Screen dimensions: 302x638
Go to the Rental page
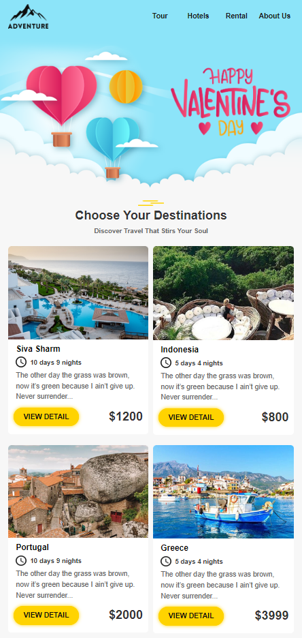click(237, 16)
